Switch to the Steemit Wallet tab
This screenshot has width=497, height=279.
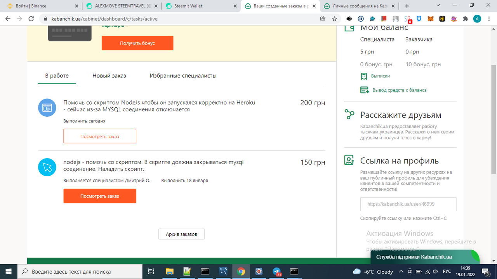point(201,6)
